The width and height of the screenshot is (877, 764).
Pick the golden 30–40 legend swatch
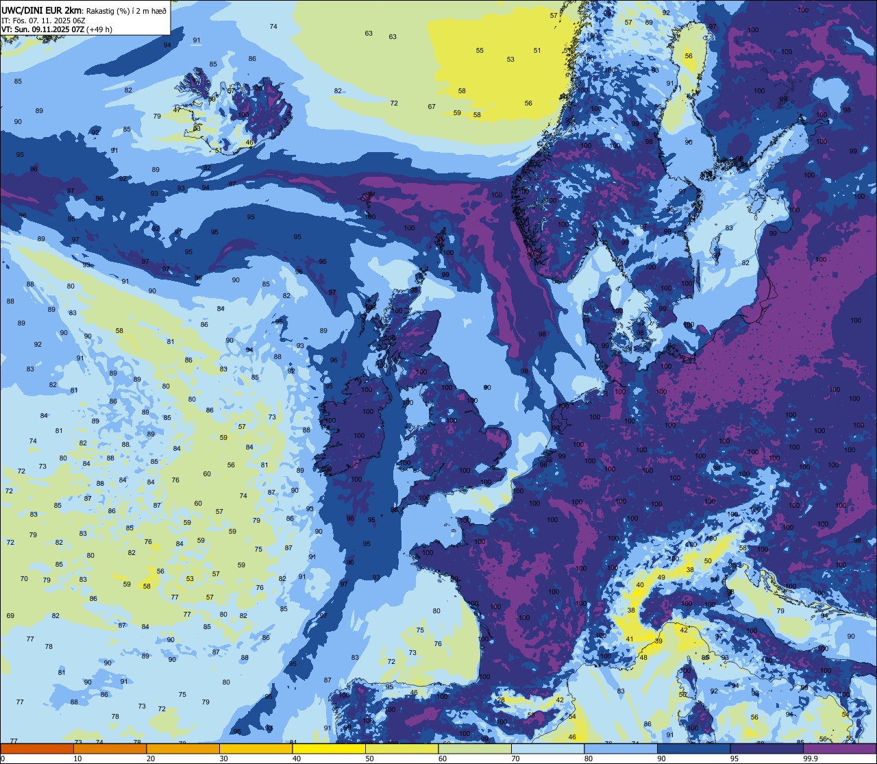pyautogui.click(x=256, y=749)
